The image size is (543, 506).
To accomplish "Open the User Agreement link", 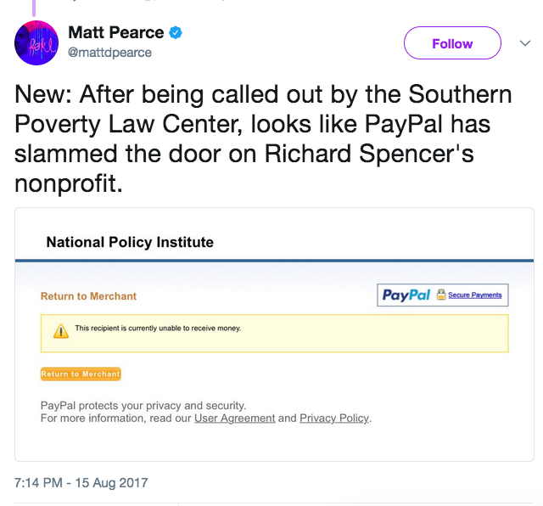I will point(234,418).
